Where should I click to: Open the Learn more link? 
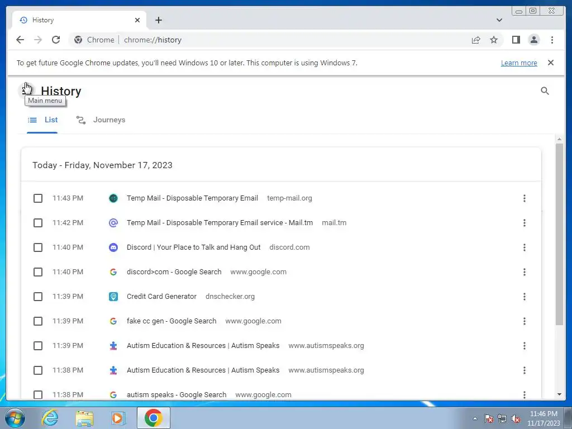(519, 63)
